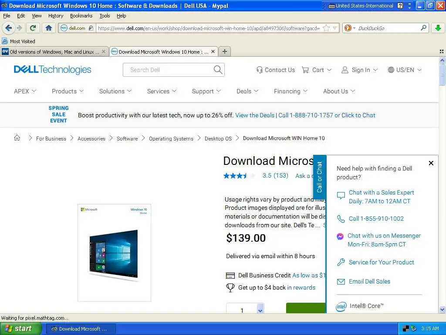This screenshot has width=446, height=335.
Task: Click the DuckDuckGo search magnifier icon
Action: point(423,28)
